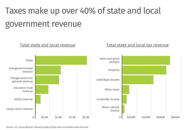Click the Motor vehicle license bar

pos(123,109)
